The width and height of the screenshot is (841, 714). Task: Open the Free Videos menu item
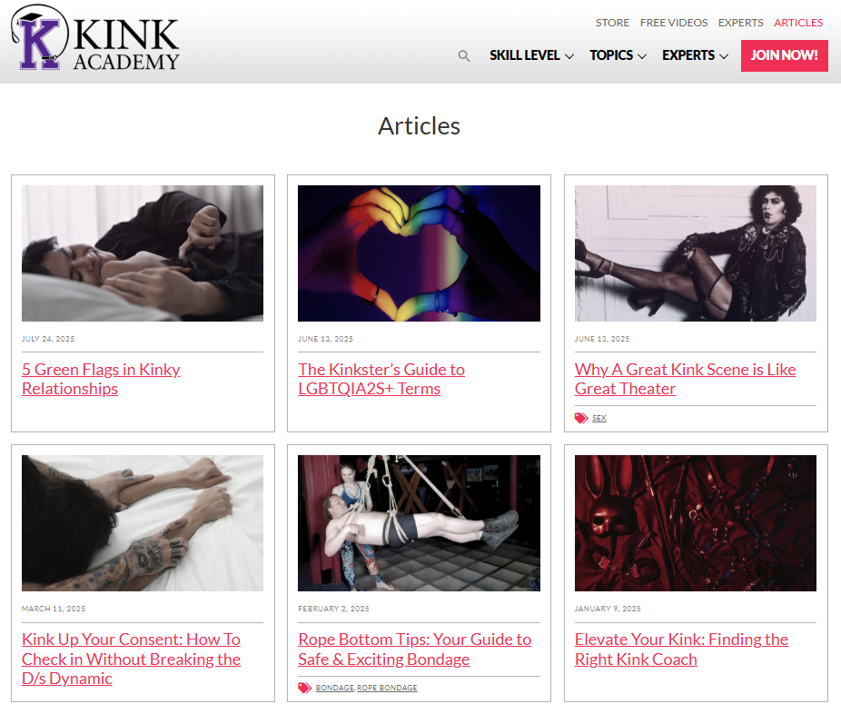pyautogui.click(x=674, y=23)
